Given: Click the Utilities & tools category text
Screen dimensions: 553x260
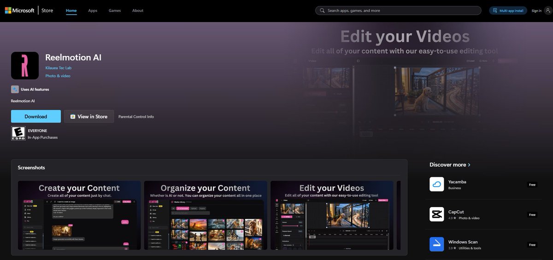Looking at the screenshot, I should 470,248.
